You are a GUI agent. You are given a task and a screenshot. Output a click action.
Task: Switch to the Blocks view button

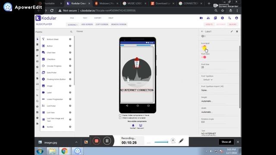(x=232, y=25)
